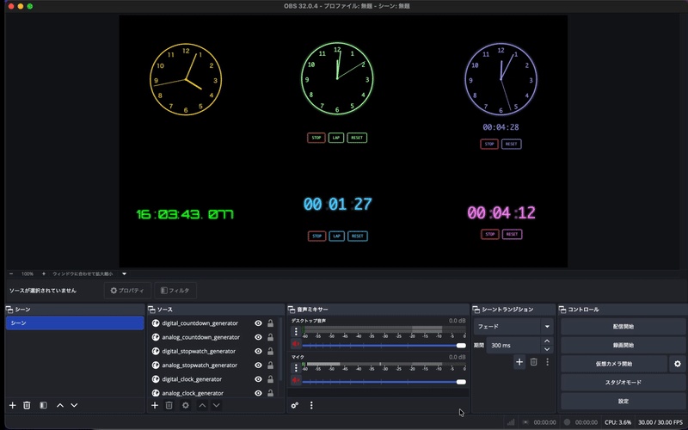
Task: Click the 仮想カメラ開始 button
Action: (614, 364)
